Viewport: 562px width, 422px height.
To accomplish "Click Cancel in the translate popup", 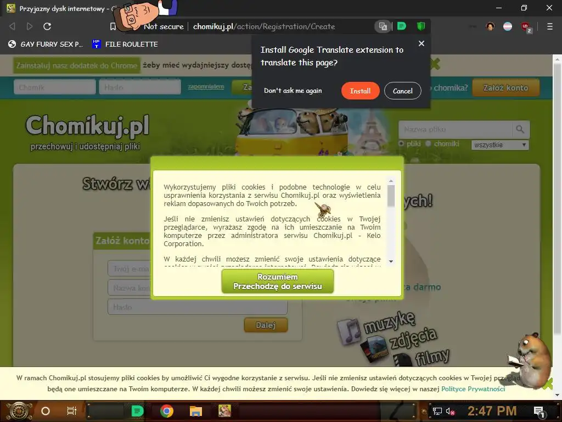I will (x=402, y=91).
